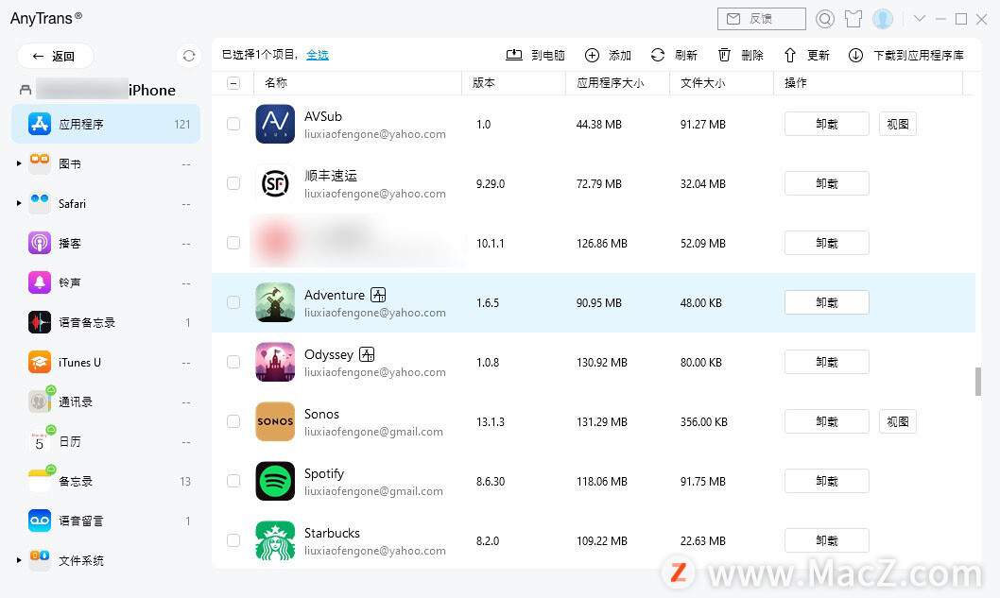
Task: Check the 顺丰速运 row checkbox
Action: 233,183
